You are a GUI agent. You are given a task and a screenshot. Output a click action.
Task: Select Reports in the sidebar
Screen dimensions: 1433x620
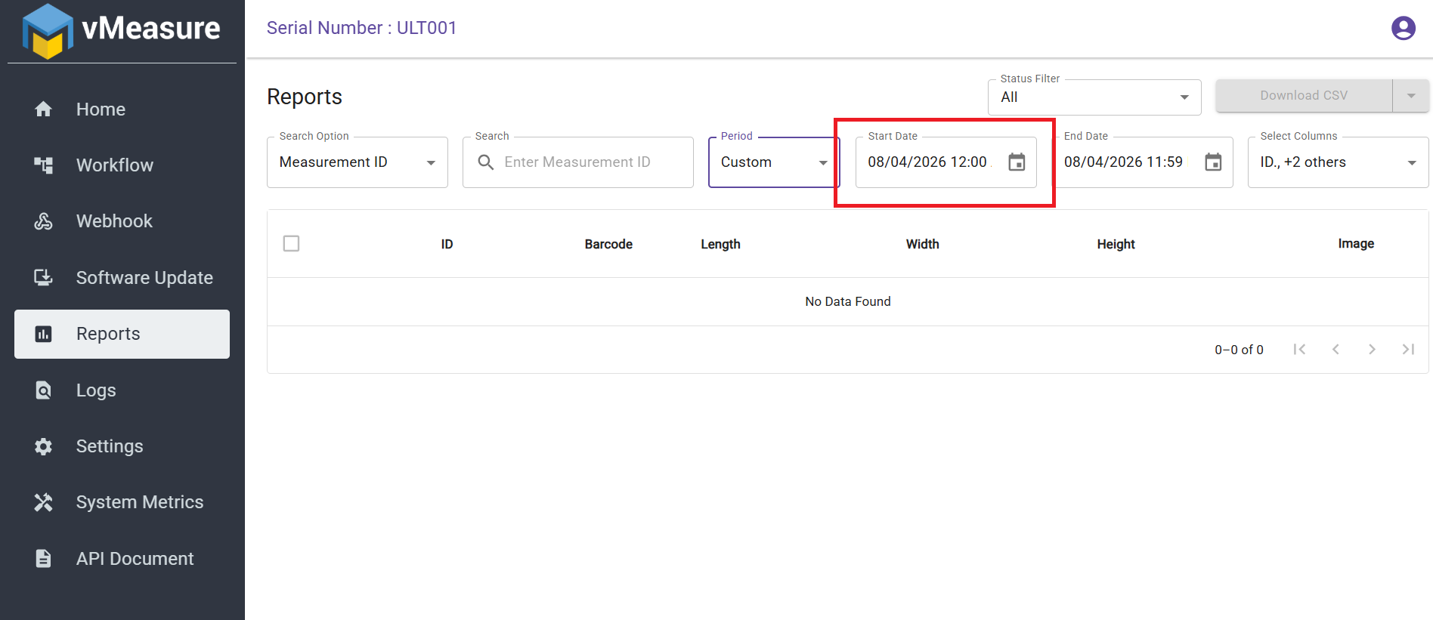point(122,334)
